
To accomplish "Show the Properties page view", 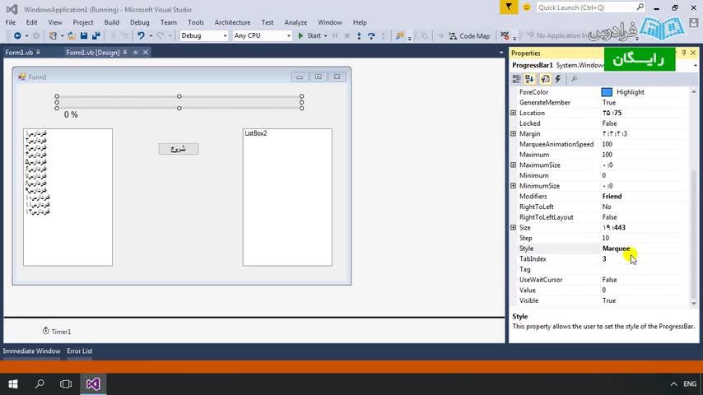I will pyautogui.click(x=545, y=79).
